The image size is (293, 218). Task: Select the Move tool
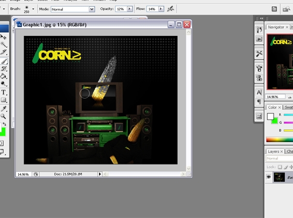[3, 37]
